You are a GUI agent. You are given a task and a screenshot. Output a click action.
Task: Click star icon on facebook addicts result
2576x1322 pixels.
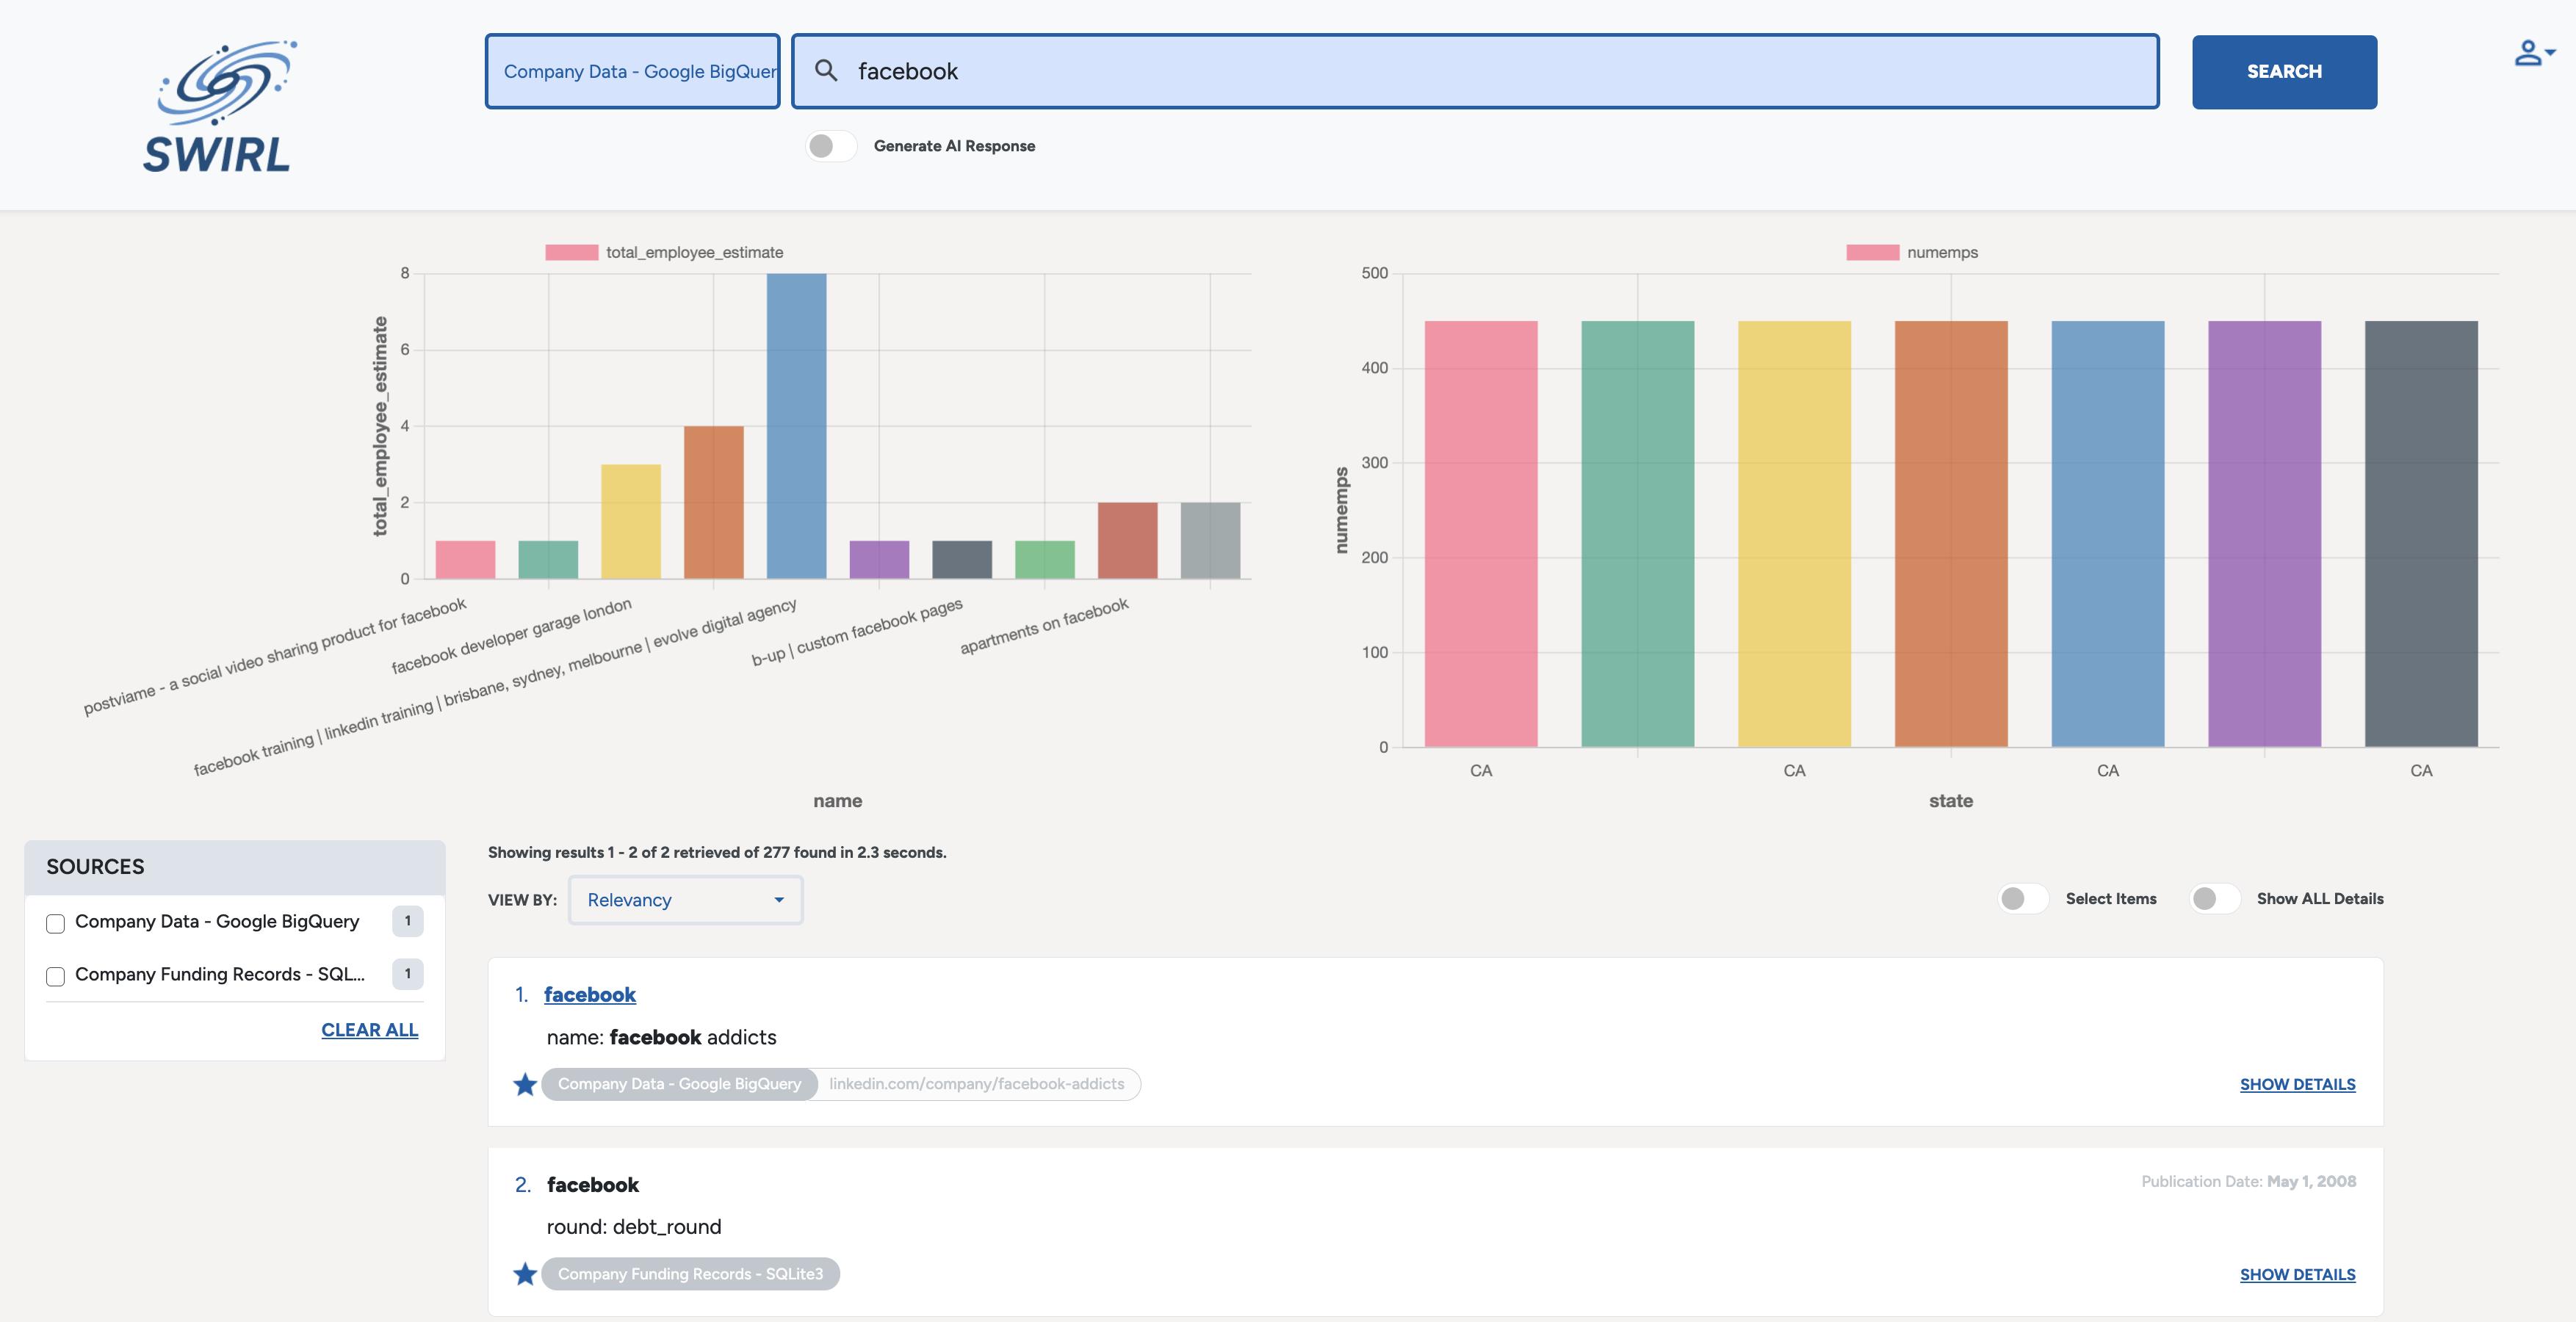[x=525, y=1084]
